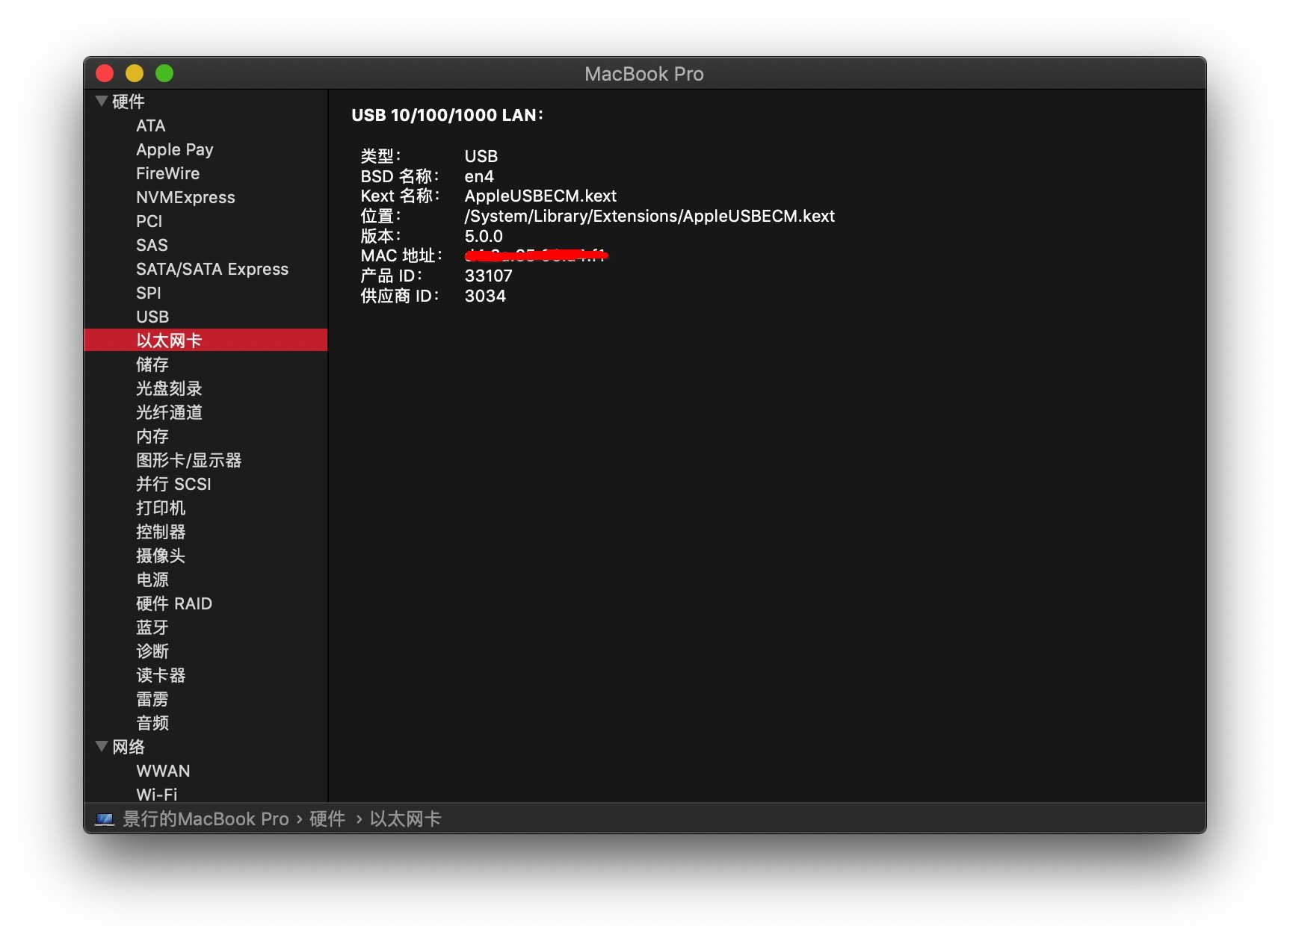Image resolution: width=1290 pixels, height=944 pixels.
Task: Select USB in the hardware list
Action: click(x=152, y=317)
